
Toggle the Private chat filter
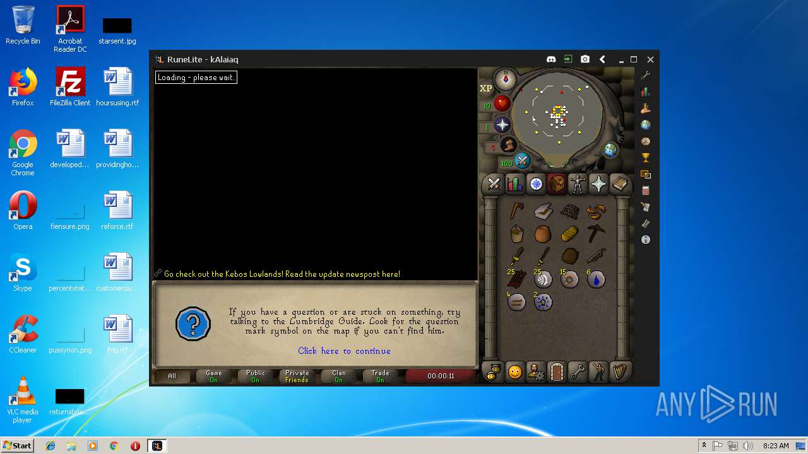[297, 376]
